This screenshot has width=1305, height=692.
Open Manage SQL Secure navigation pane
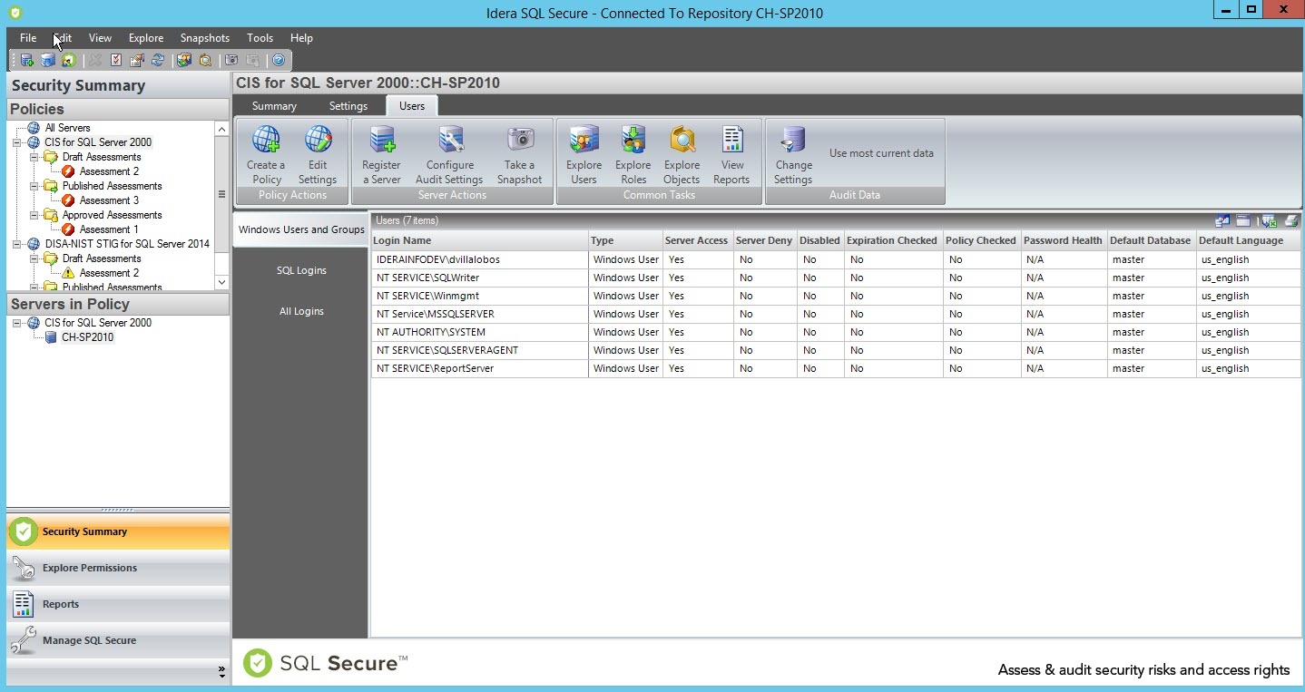(x=118, y=640)
